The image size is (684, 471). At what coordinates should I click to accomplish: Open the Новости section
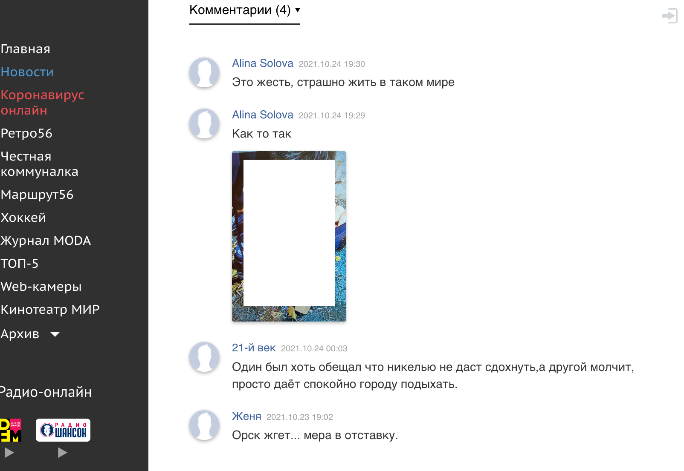coord(27,72)
